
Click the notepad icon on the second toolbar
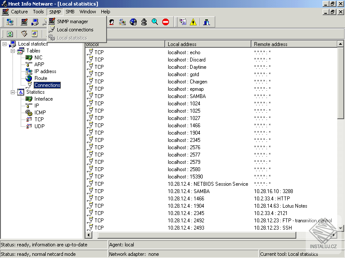click(24, 34)
